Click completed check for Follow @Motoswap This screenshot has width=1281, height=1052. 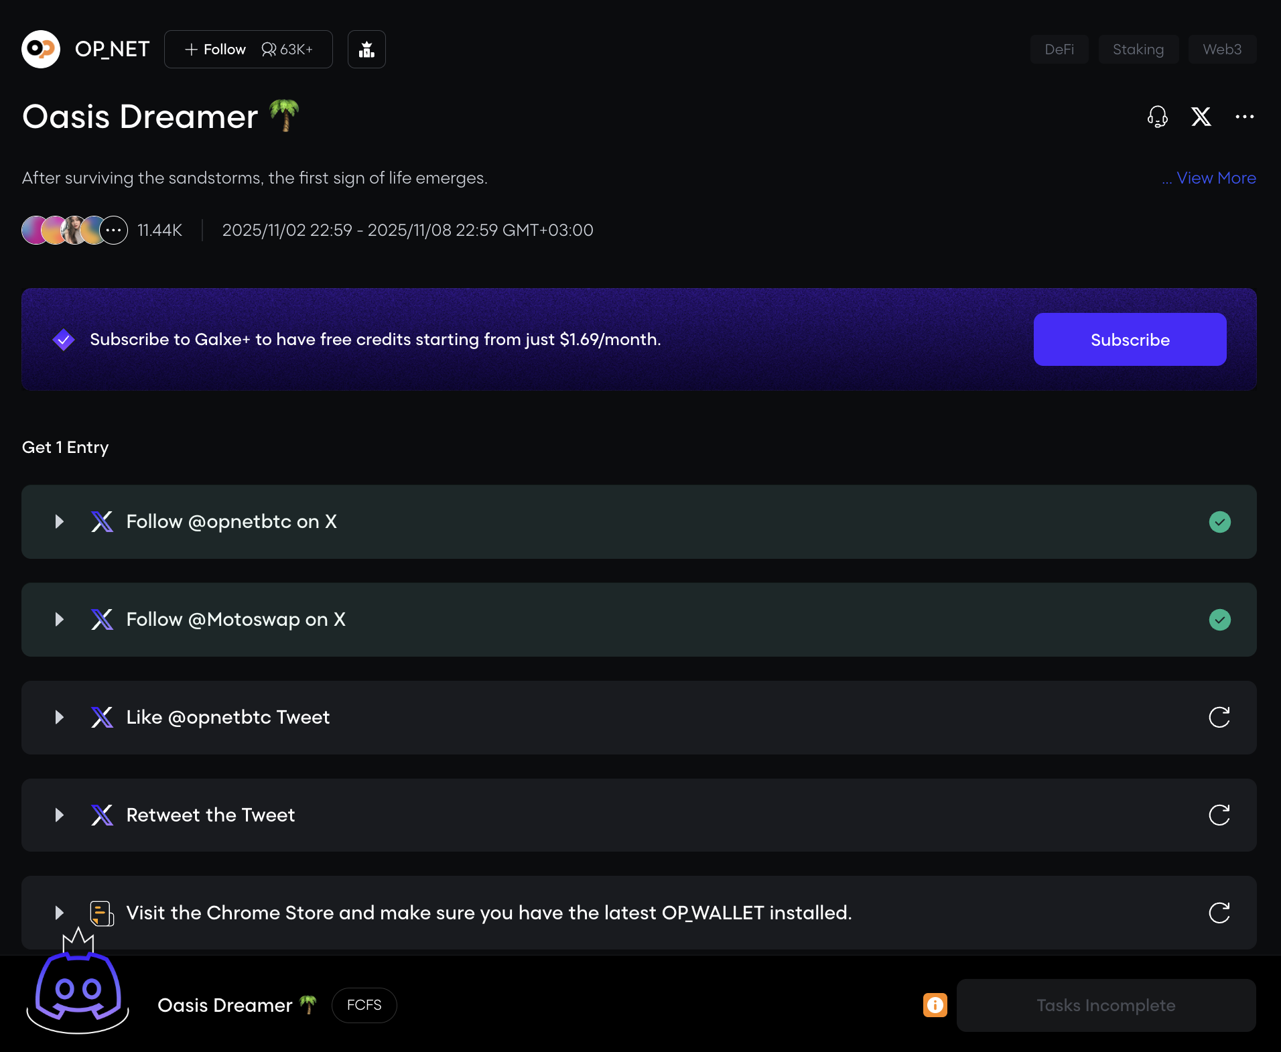click(x=1219, y=620)
